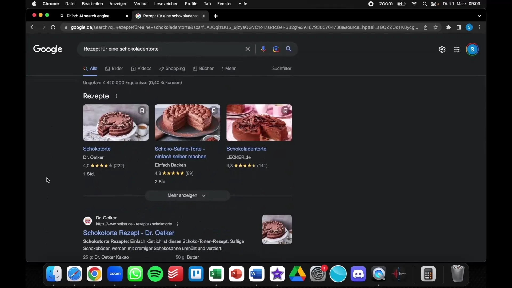Open Rezepte section options dots
Screen dimensions: 512x288
point(116,96)
